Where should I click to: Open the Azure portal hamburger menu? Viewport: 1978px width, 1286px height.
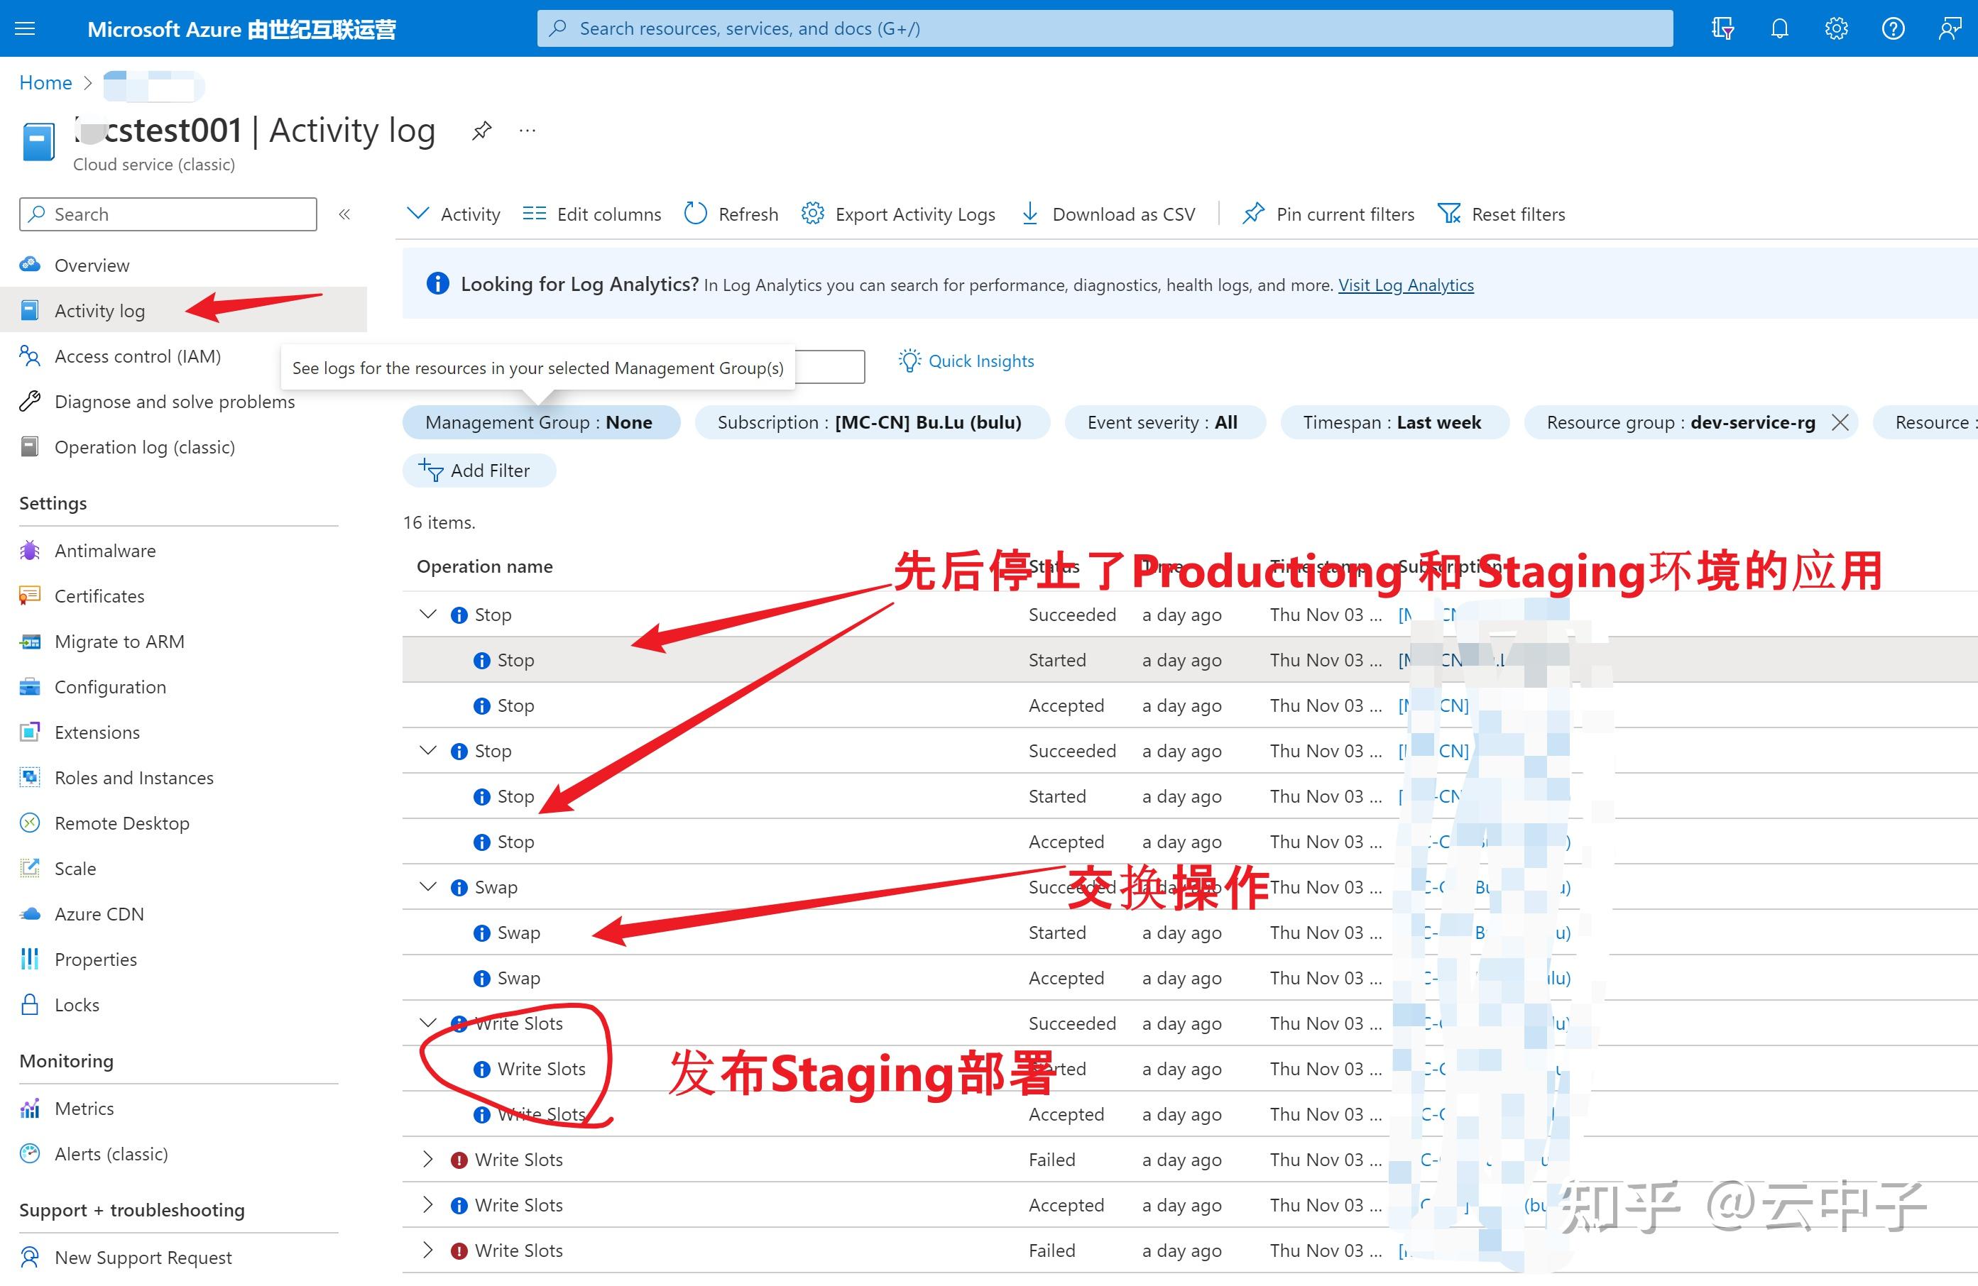[24, 28]
